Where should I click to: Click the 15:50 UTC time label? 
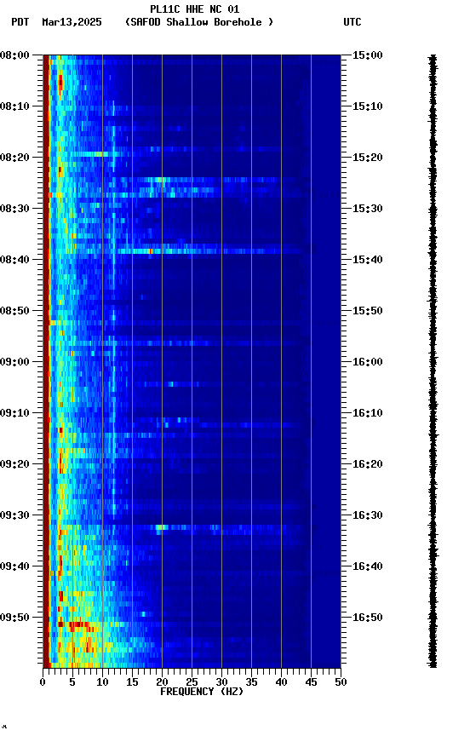point(367,311)
